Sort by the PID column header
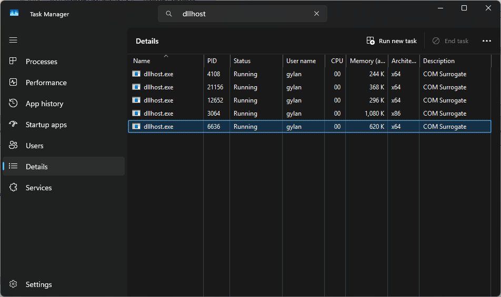Screen dimensions: 501x297 pos(212,61)
